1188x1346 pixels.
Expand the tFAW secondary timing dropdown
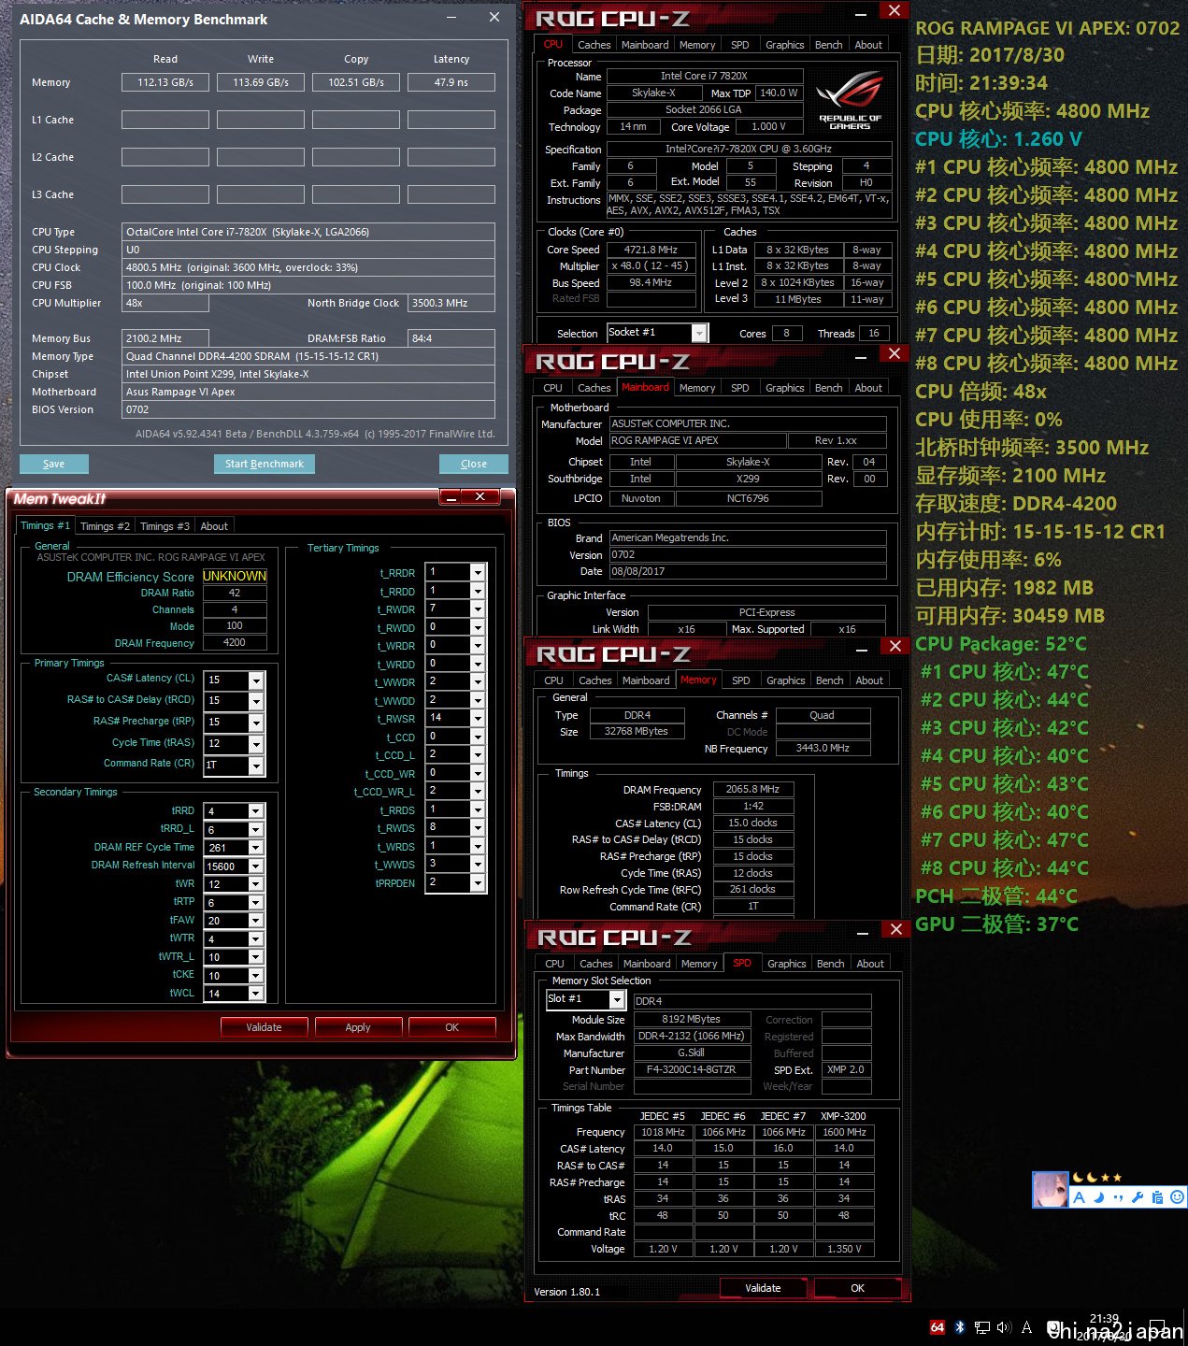click(256, 921)
